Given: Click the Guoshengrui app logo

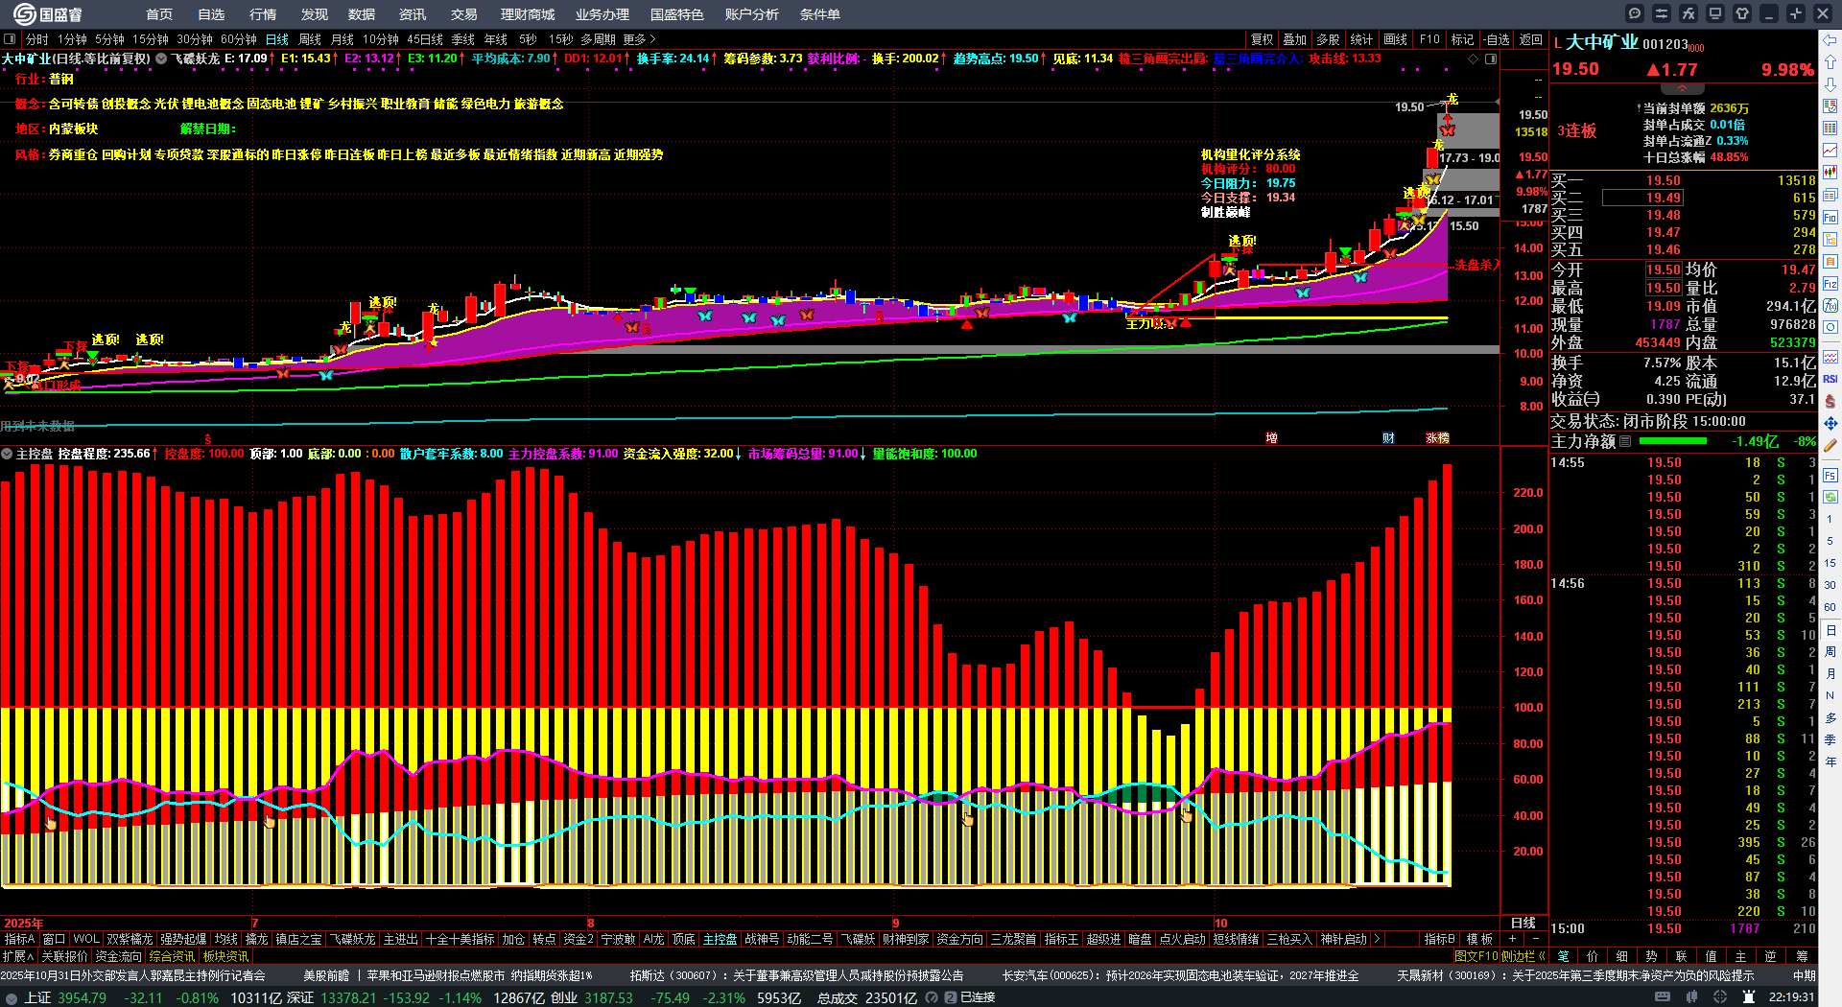Looking at the screenshot, I should point(48,14).
